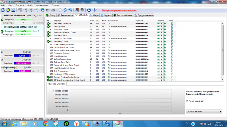227x127 pixels.
Task: Decrease offset for Command Timeout
Action: [x=159, y=53]
